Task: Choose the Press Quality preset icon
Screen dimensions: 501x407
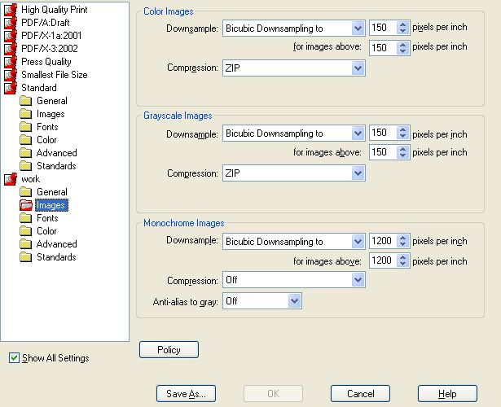Action: point(11,62)
